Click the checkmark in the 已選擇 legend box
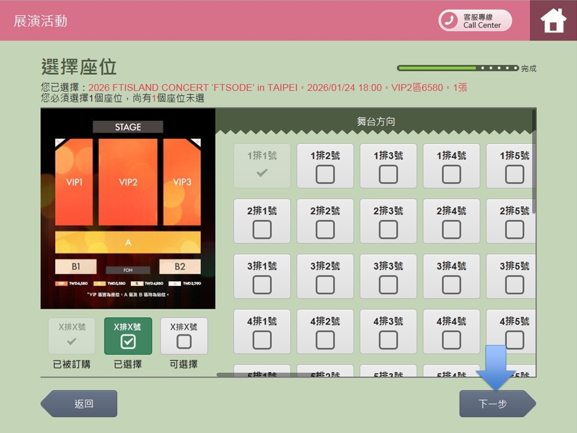The image size is (577, 433). (x=128, y=341)
